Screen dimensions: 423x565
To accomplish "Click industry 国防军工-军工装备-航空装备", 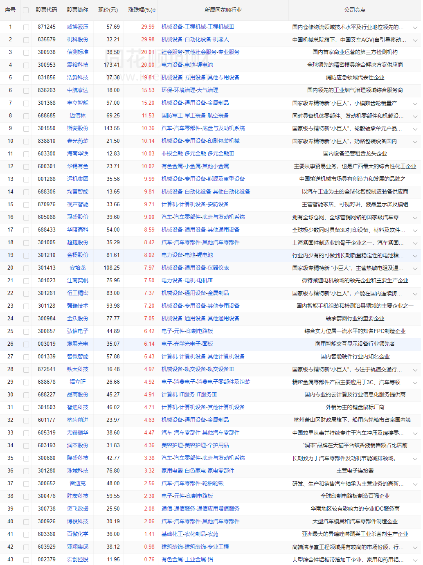I will click(195, 115).
